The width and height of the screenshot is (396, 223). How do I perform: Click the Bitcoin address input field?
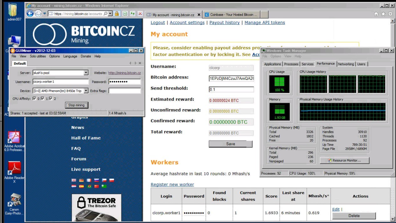click(231, 79)
